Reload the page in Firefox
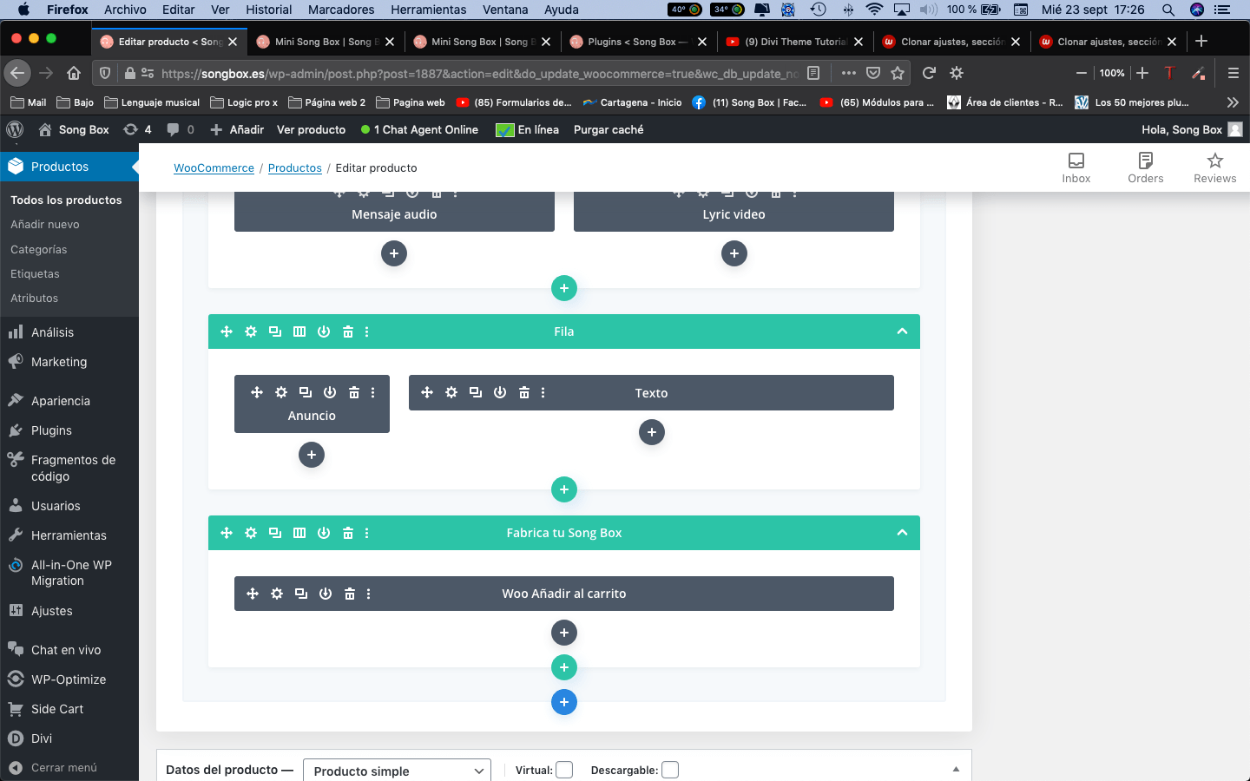The height and width of the screenshot is (781, 1250). 929,73
